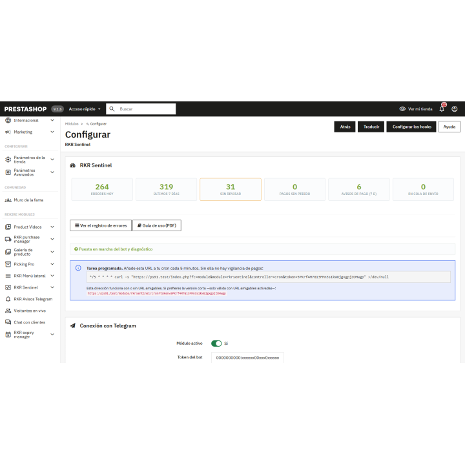Click the Ayuda button
The height and width of the screenshot is (465, 465).
449,127
